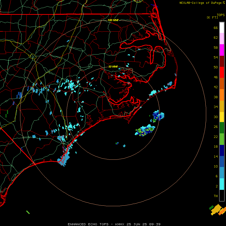Click the 18 legend value
Screen dimensions: 226x226
216,147
